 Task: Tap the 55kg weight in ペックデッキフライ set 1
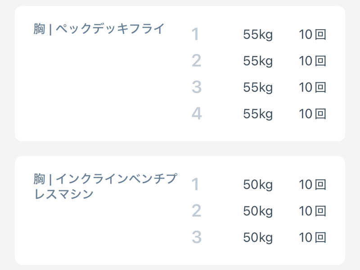coord(258,35)
